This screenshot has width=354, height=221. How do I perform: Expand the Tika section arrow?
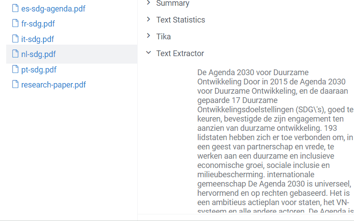[x=148, y=36]
